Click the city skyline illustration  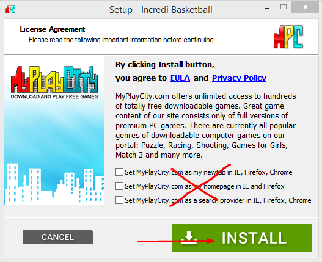click(x=54, y=184)
